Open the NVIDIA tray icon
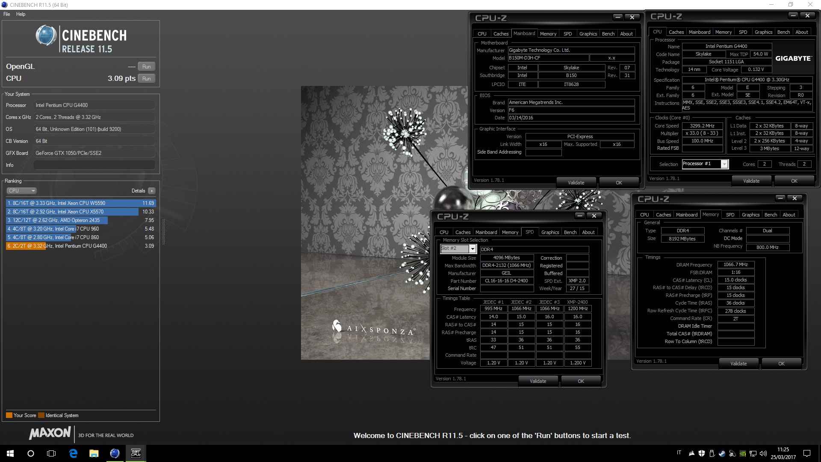Screen dimensions: 821x462 pos(743,453)
